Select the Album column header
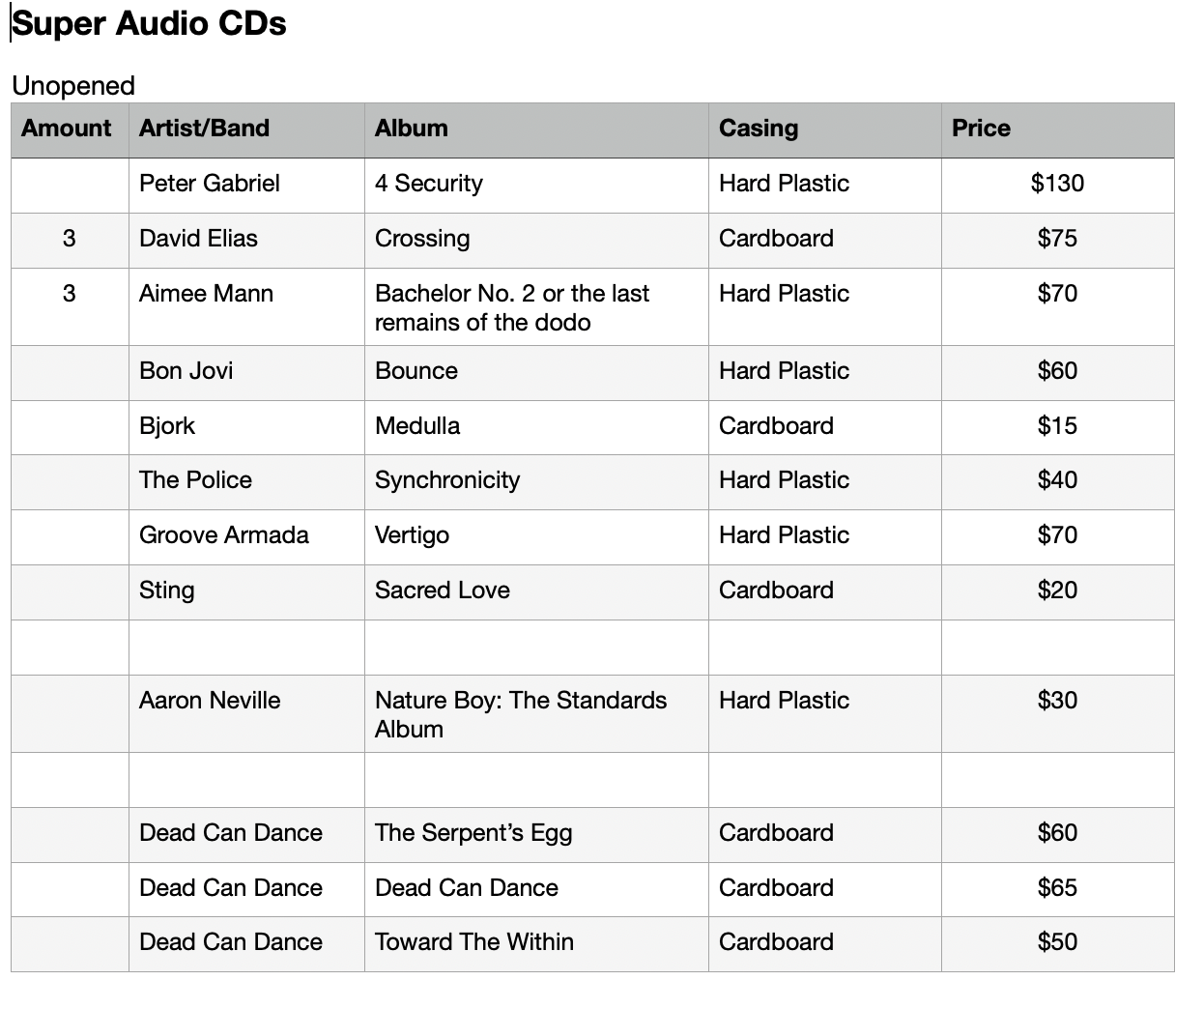Image resolution: width=1204 pixels, height=1009 pixels. coord(536,130)
